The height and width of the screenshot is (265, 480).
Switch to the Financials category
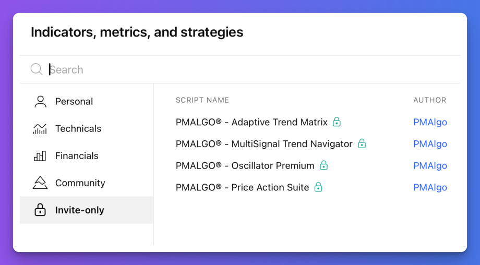coord(77,155)
